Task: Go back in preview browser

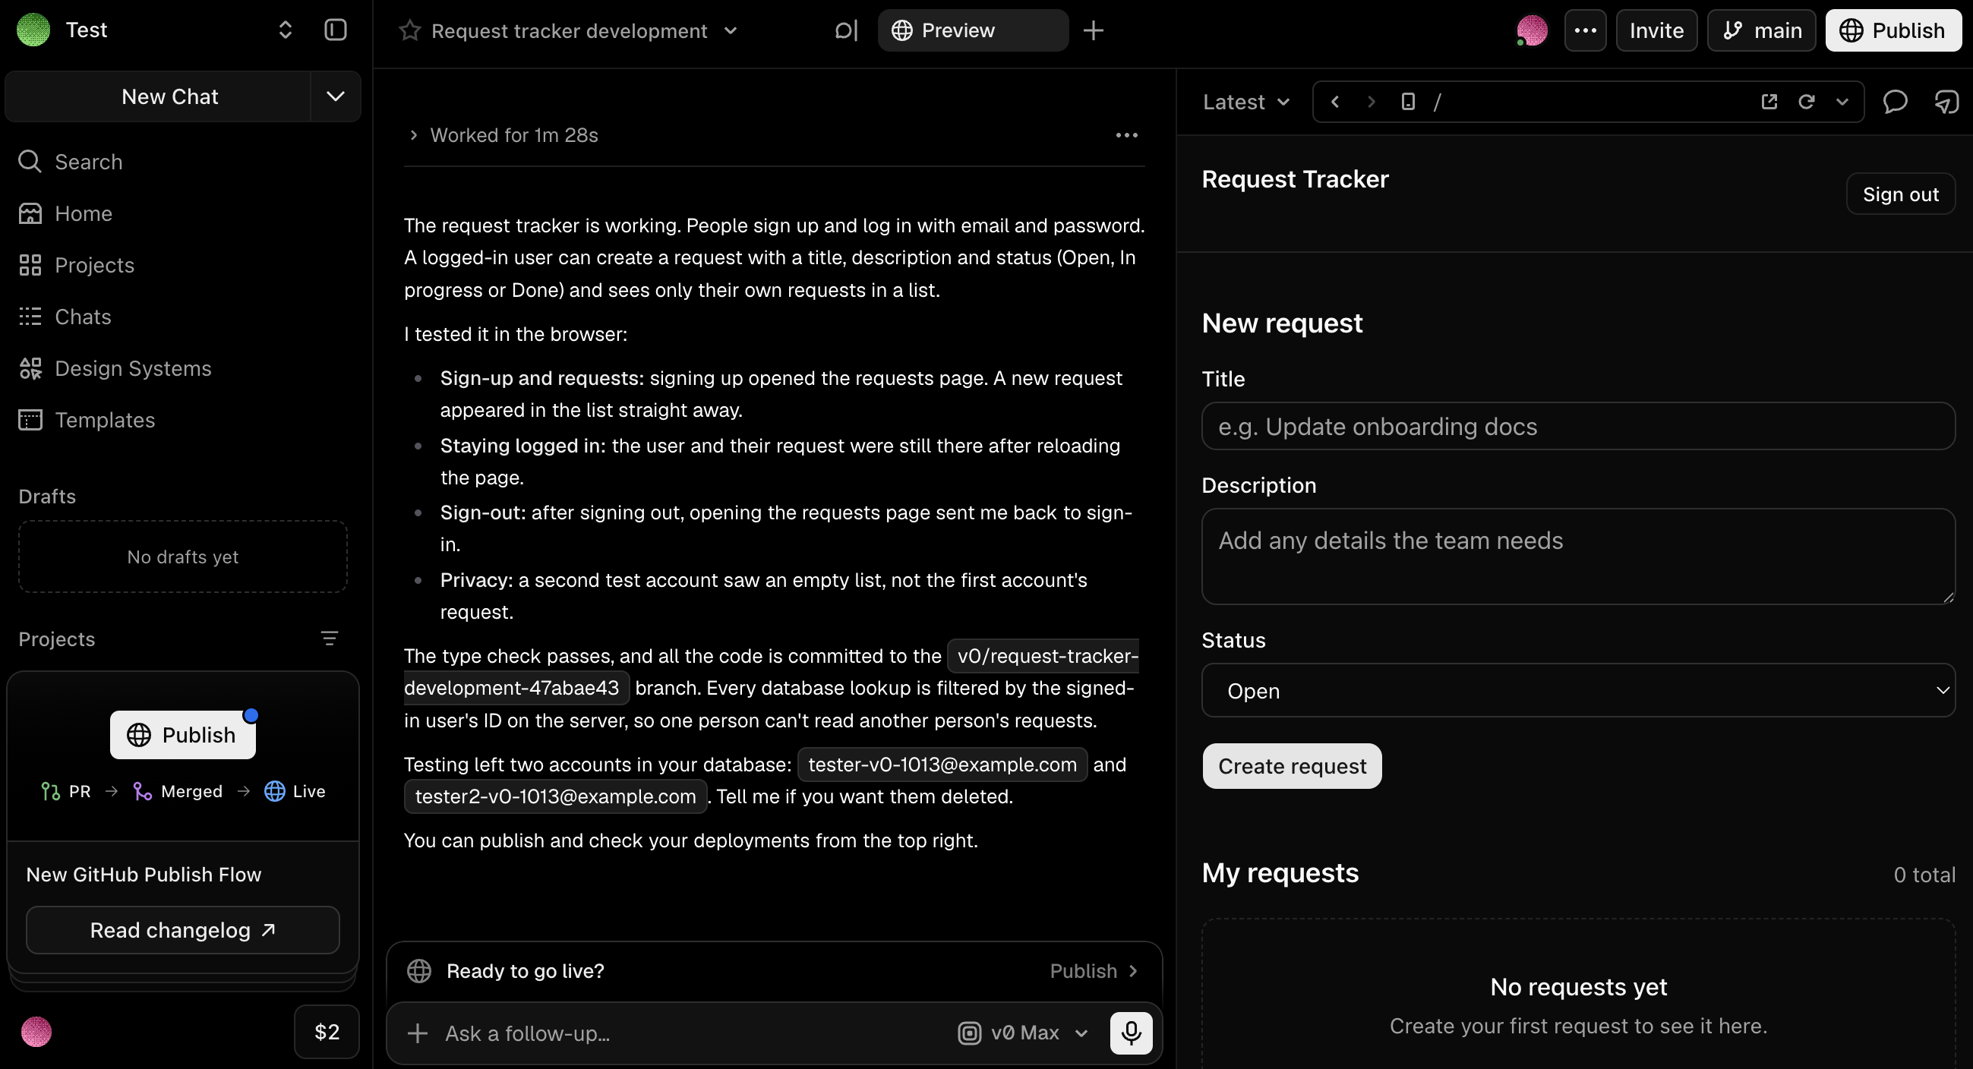Action: pyautogui.click(x=1335, y=102)
